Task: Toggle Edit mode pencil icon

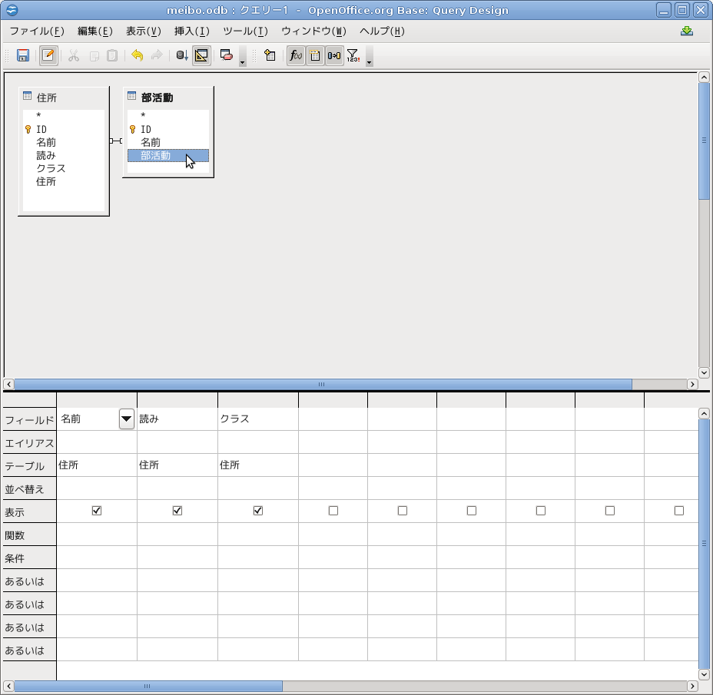Action: click(48, 55)
